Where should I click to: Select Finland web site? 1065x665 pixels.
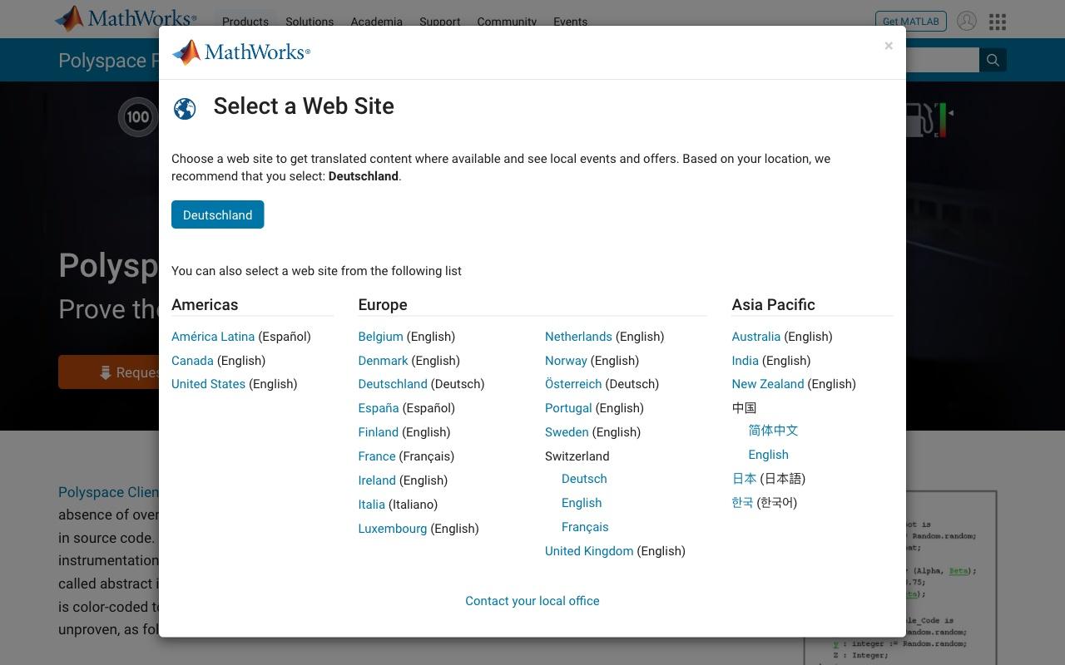coord(378,432)
